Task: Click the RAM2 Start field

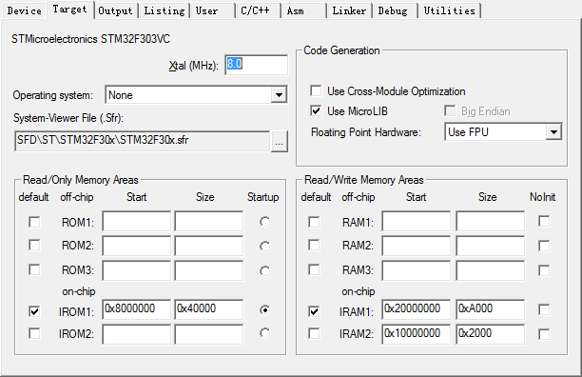Action: tap(416, 246)
